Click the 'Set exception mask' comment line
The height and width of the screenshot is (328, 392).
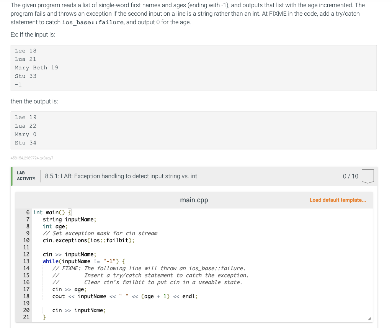point(100,233)
